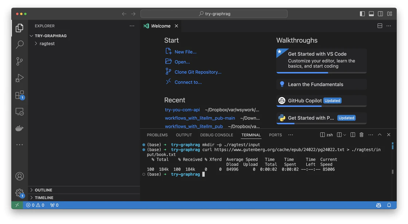Toggle the primary side bar
408x224 pixels.
click(362, 14)
